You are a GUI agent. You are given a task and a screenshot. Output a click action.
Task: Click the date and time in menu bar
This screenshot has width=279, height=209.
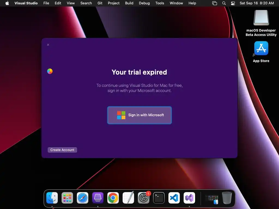[x=257, y=3]
